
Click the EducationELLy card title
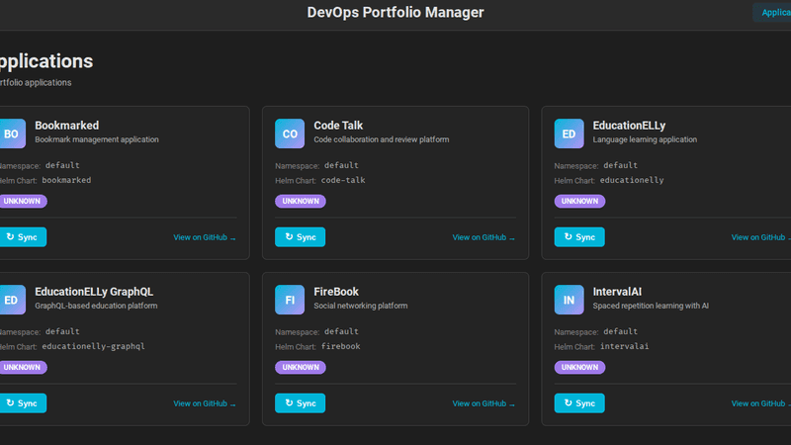tap(629, 126)
